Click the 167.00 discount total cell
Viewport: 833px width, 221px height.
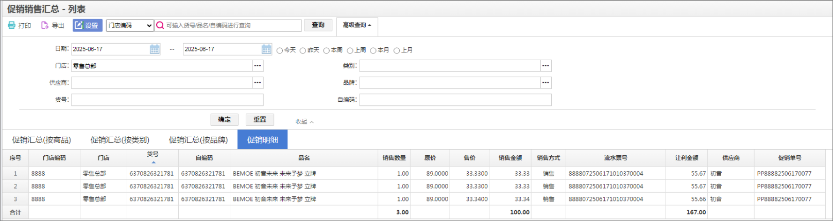687,212
